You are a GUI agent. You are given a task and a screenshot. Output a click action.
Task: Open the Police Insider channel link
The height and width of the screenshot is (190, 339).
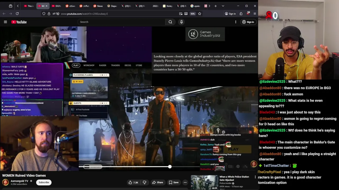click(226, 183)
